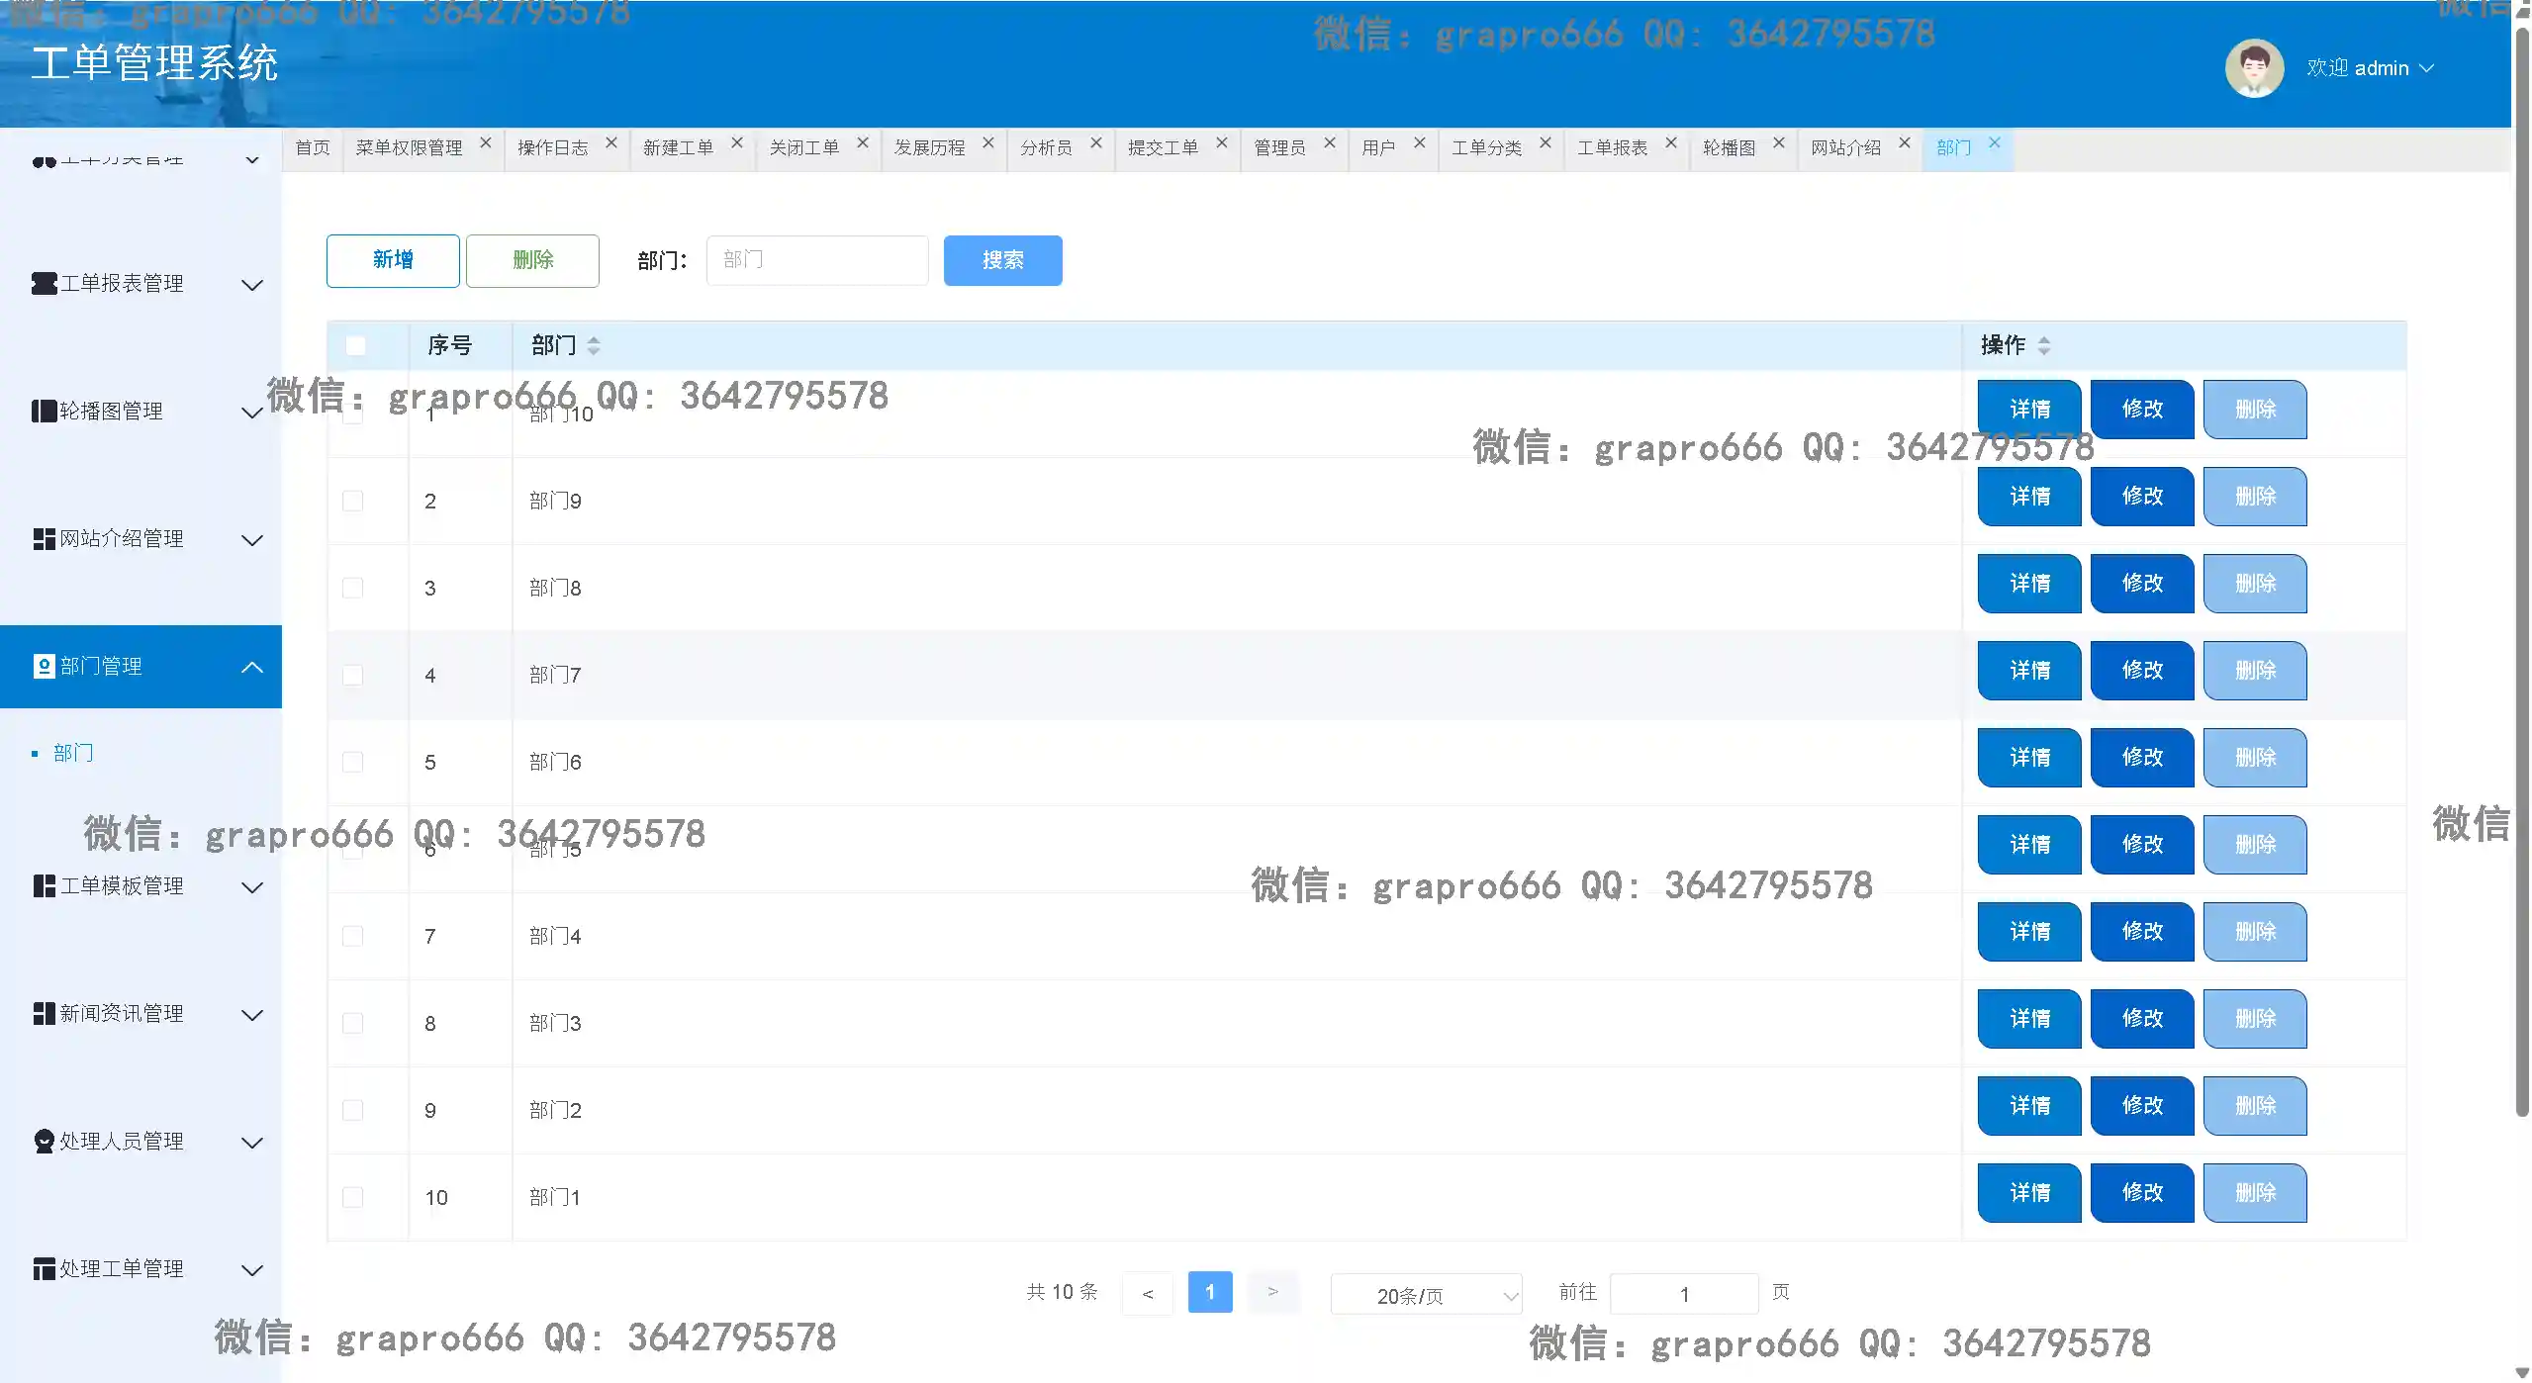Open the 20条/页 page size dropdown
The height and width of the screenshot is (1383, 2532).
[x=1426, y=1295]
